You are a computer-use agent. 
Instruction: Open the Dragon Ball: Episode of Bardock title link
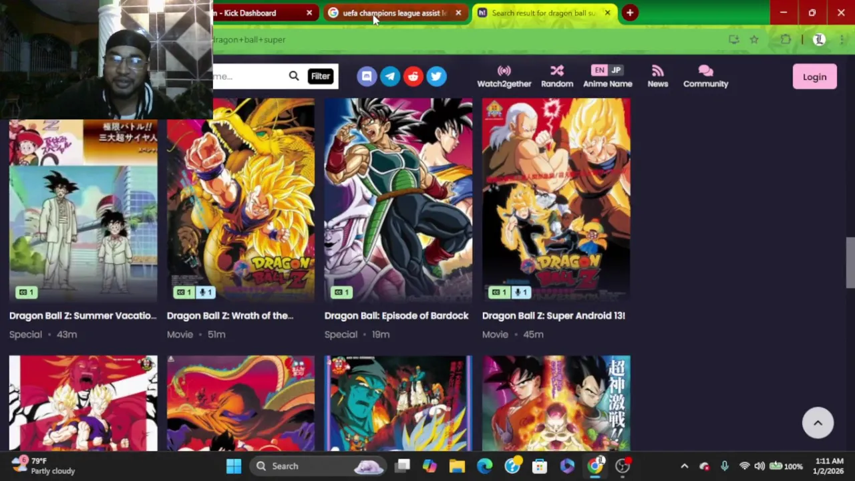pos(396,315)
